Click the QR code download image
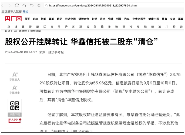The height and width of the screenshot is (135, 185). [x=15, y=106]
